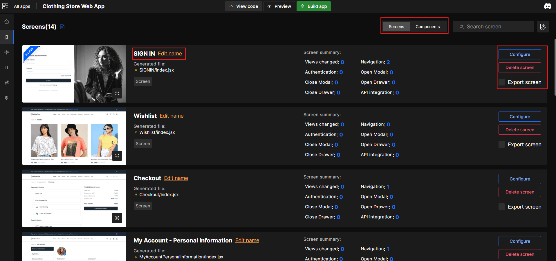The image size is (556, 261).
Task: Open the typography icon in sidebar
Action: (x=7, y=67)
